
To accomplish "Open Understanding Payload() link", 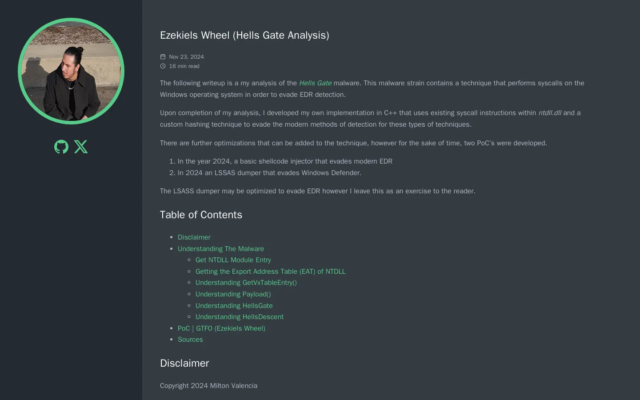I will (x=233, y=294).
